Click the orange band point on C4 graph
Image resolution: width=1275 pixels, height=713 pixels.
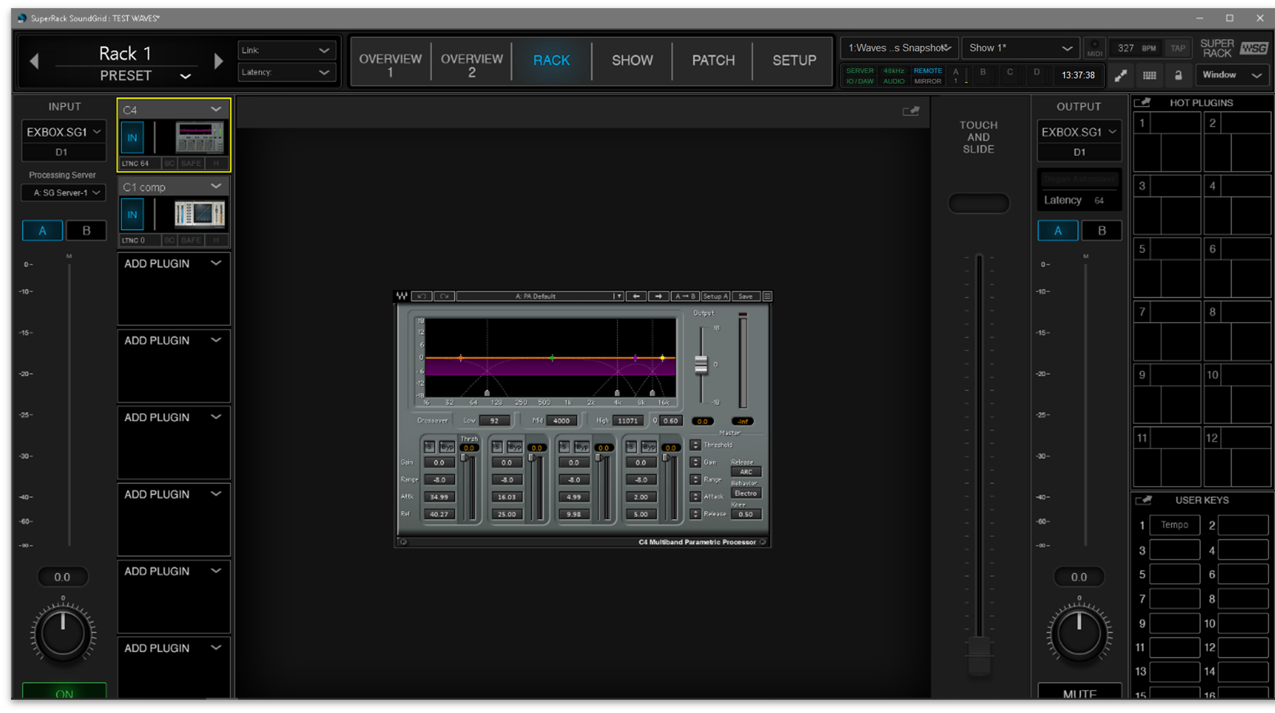pos(460,358)
